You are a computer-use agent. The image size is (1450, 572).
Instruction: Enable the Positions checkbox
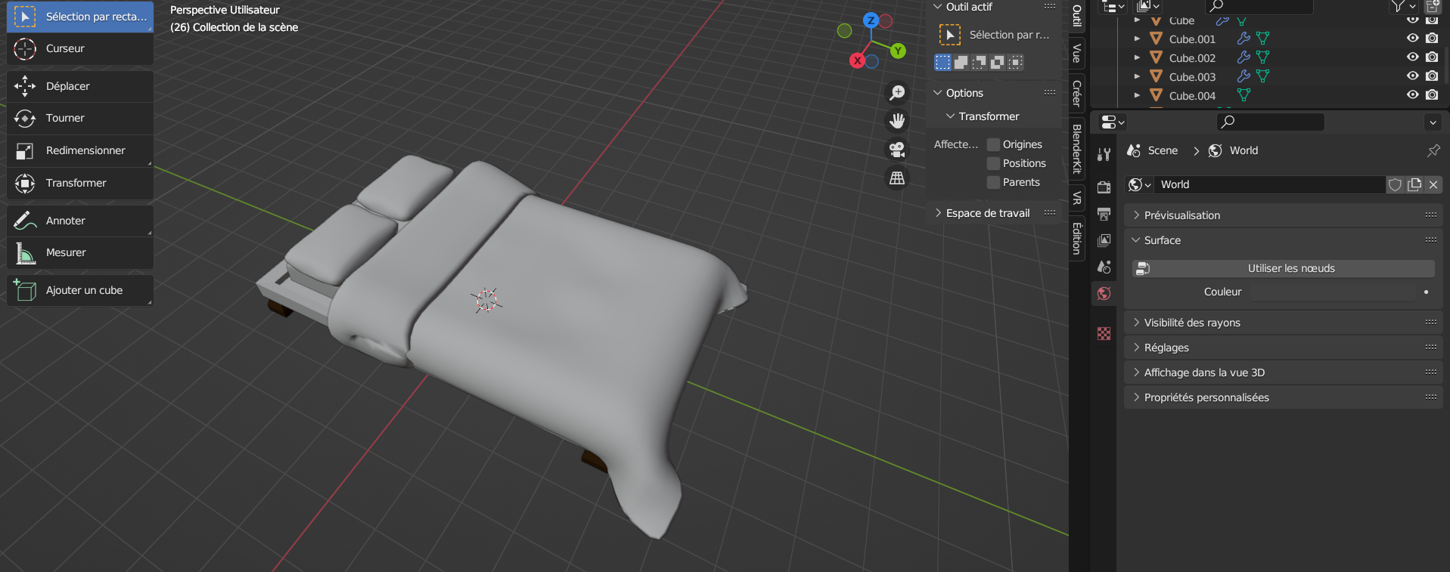(x=994, y=163)
